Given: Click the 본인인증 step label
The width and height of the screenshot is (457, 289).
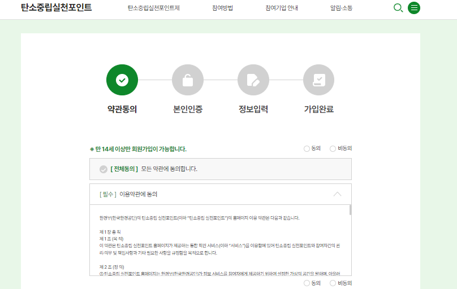Looking at the screenshot, I should coord(188,110).
